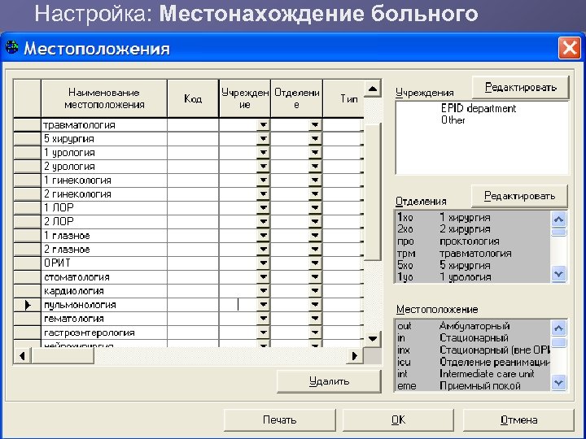The height and width of the screenshot is (439, 586).
Task: Click the 'Отделение' column header
Action: (x=296, y=98)
